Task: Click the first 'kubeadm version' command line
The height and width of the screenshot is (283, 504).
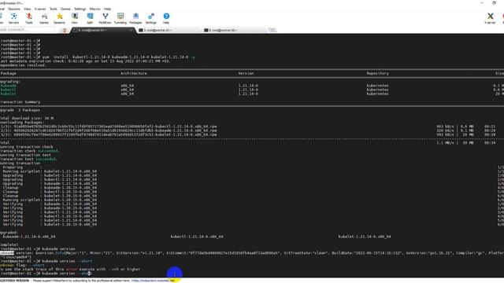Action: (38, 249)
